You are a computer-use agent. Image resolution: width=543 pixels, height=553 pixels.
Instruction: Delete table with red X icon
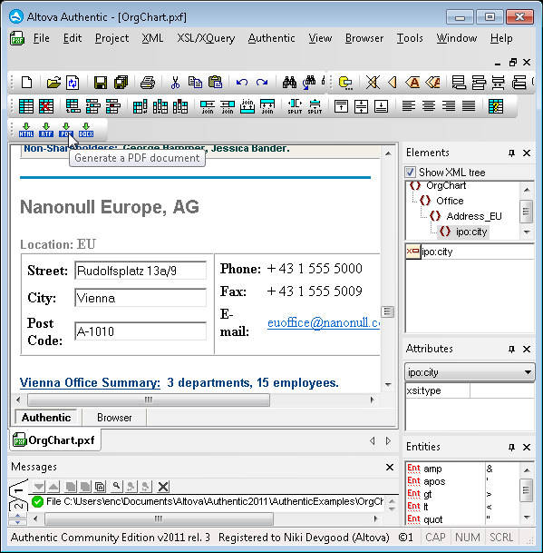point(46,106)
